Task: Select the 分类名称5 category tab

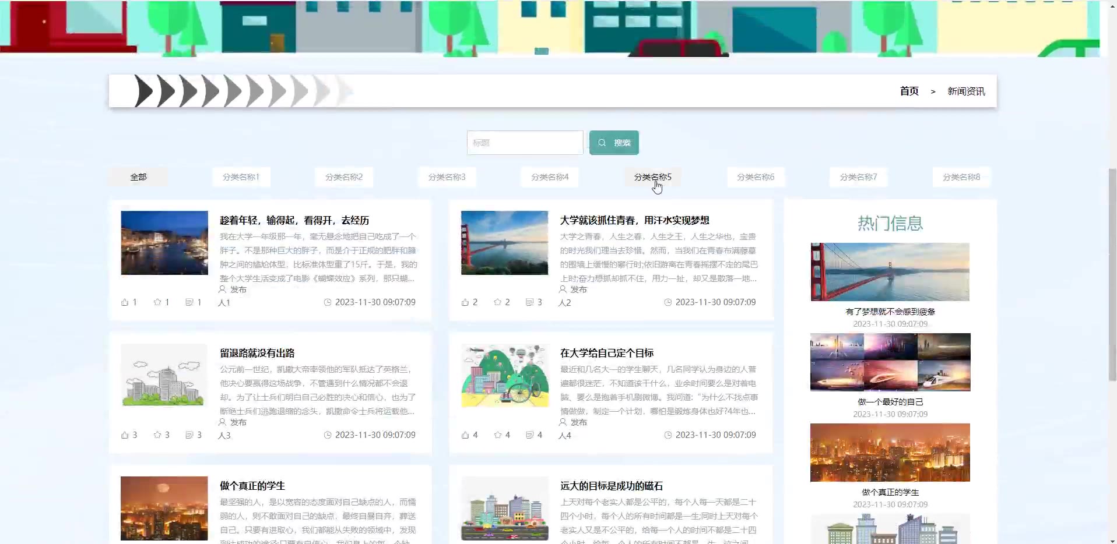Action: (652, 177)
